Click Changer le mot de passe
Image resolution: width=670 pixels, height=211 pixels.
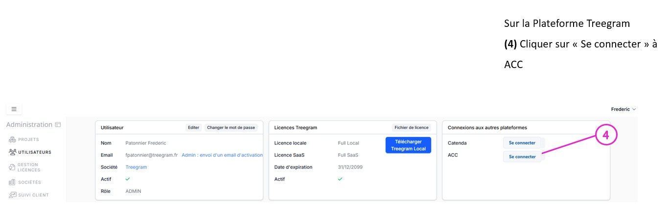coord(231,128)
